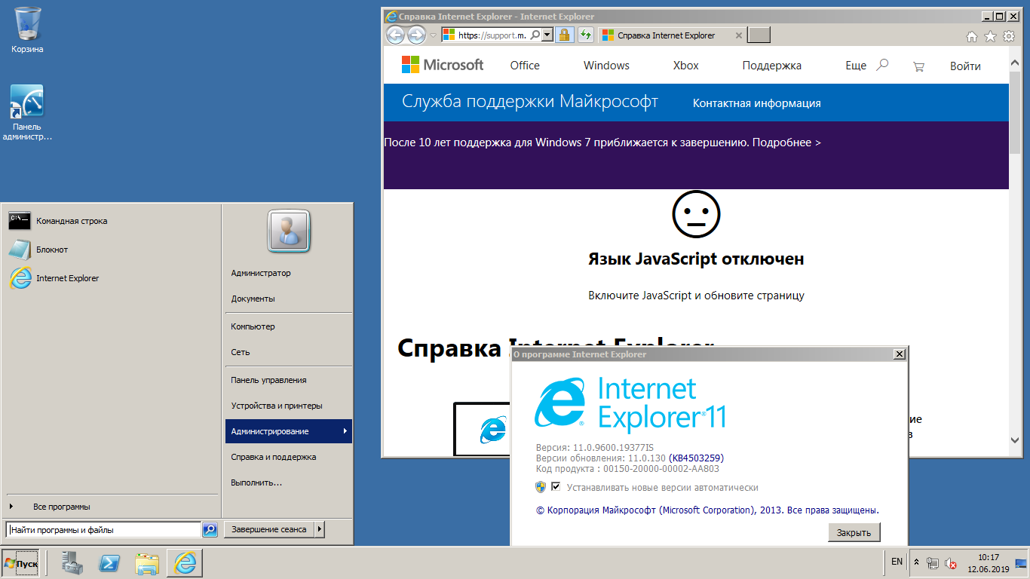The height and width of the screenshot is (579, 1030).
Task: Open the Администратор user folder
Action: (x=289, y=273)
